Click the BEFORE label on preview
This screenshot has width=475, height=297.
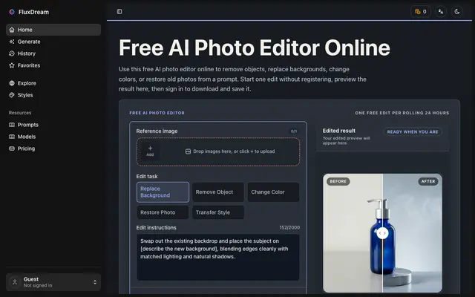[338, 181]
